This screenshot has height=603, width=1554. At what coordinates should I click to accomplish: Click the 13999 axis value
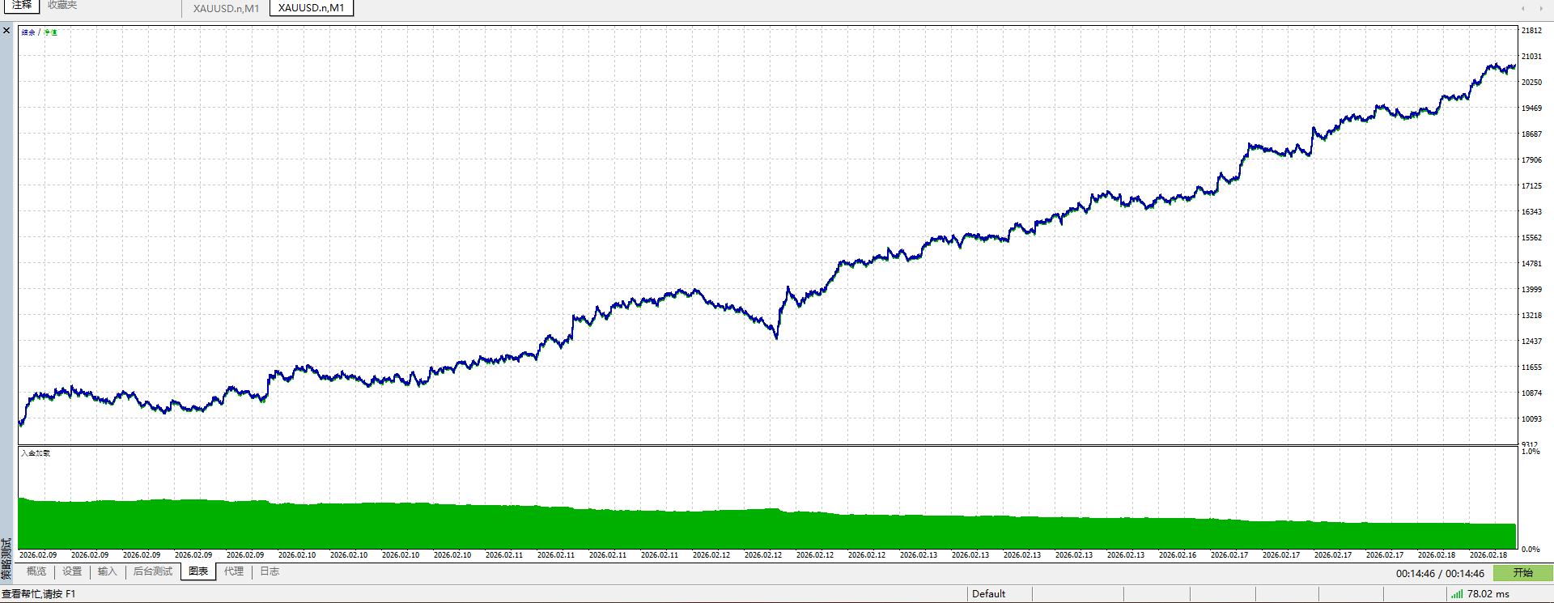pos(1531,290)
